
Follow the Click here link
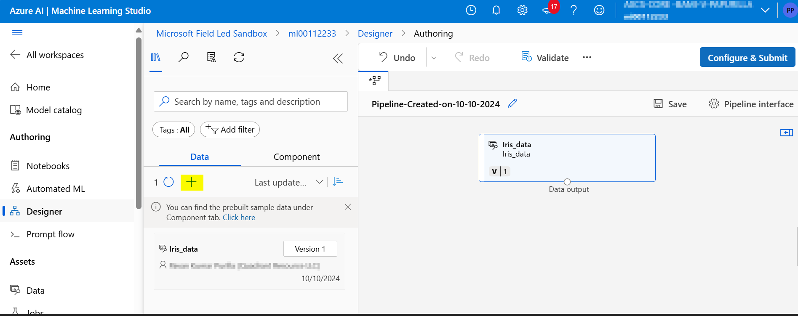239,218
